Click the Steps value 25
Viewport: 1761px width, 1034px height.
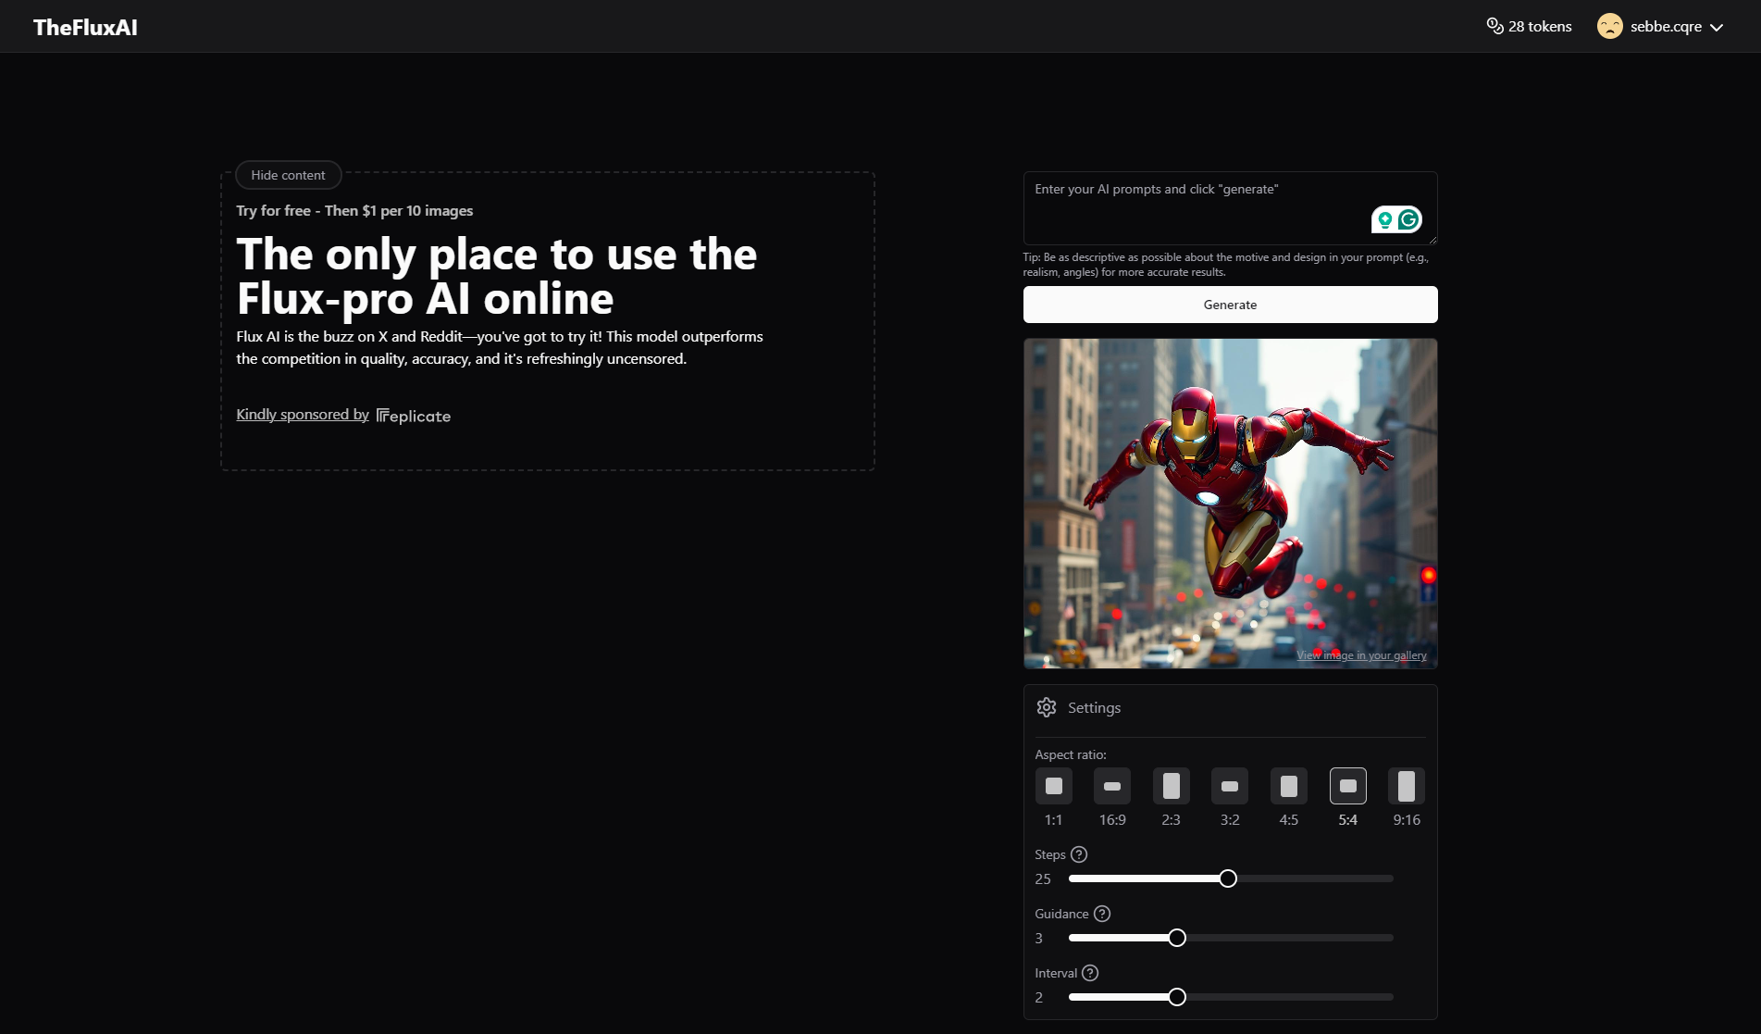pos(1043,878)
